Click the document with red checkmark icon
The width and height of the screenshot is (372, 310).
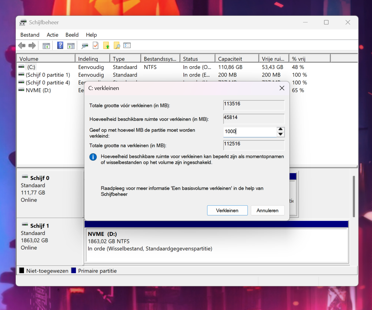tap(95, 46)
